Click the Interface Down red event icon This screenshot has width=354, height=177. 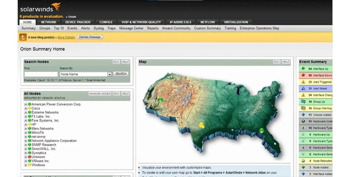tap(303, 75)
